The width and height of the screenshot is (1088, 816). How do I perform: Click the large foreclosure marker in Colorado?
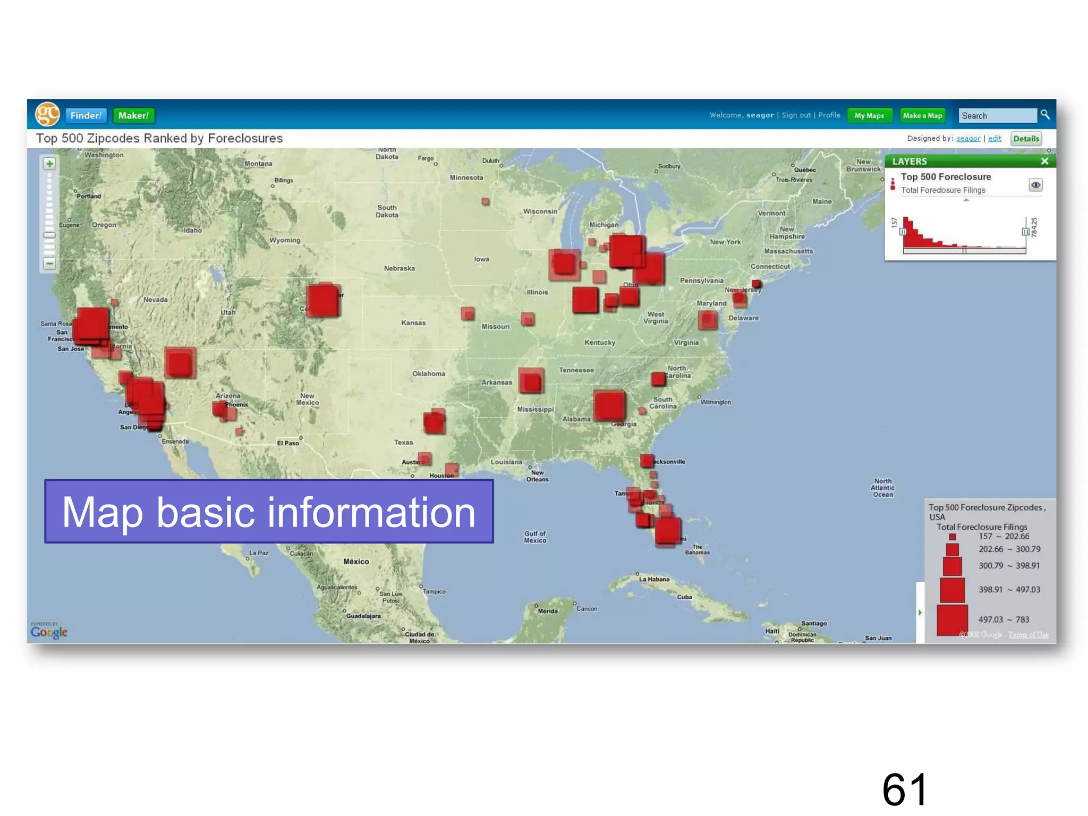click(322, 301)
